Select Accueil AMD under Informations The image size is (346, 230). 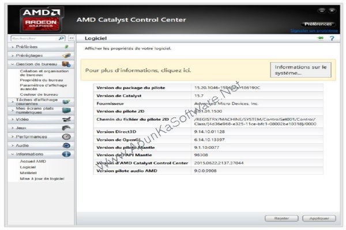(33, 162)
